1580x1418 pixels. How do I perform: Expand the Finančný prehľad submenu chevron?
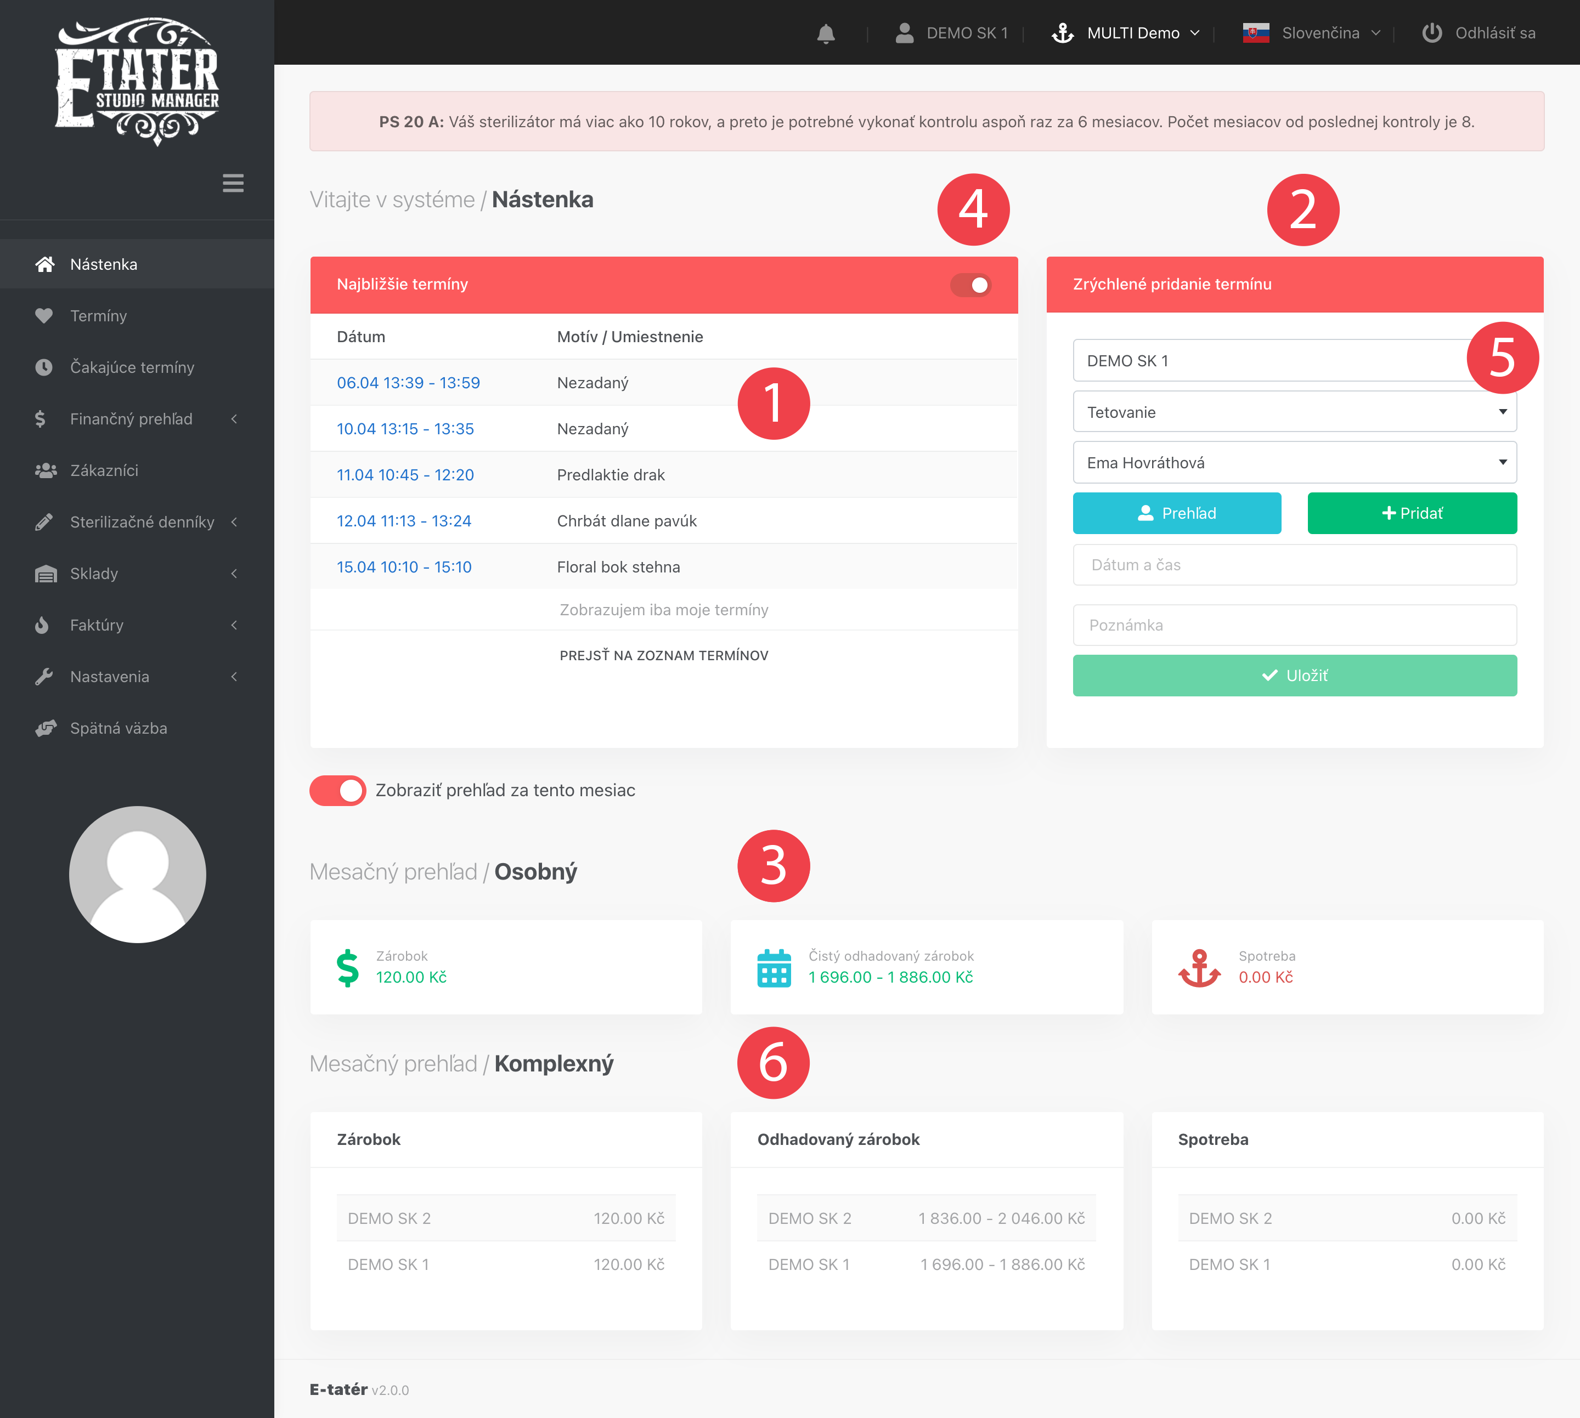pyautogui.click(x=234, y=419)
